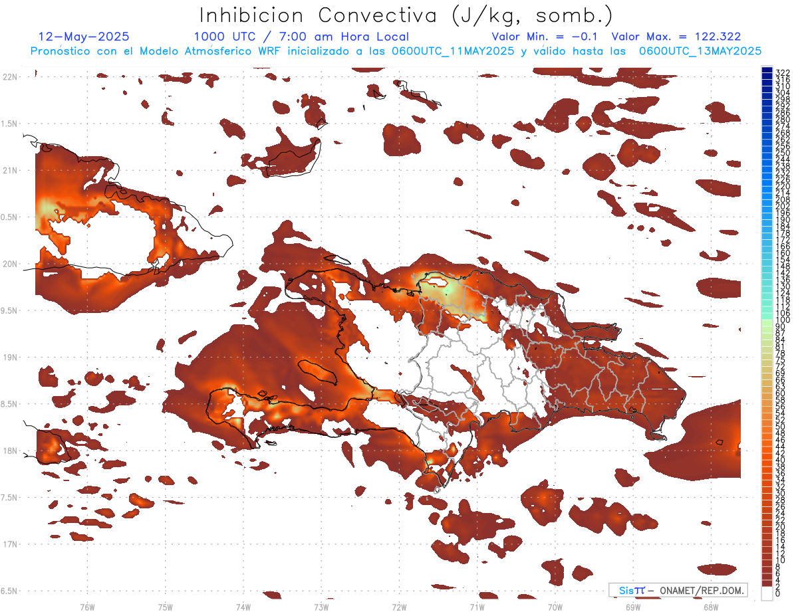
Task: Click the '19N' latitude label
Action: (x=11, y=357)
